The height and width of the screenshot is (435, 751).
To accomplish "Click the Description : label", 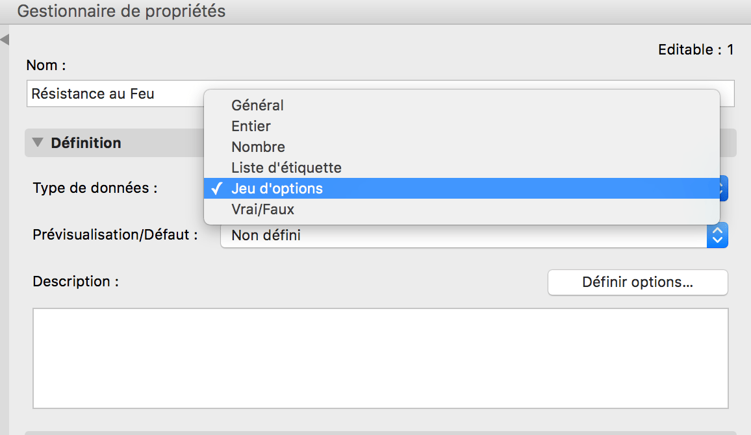I will click(76, 282).
